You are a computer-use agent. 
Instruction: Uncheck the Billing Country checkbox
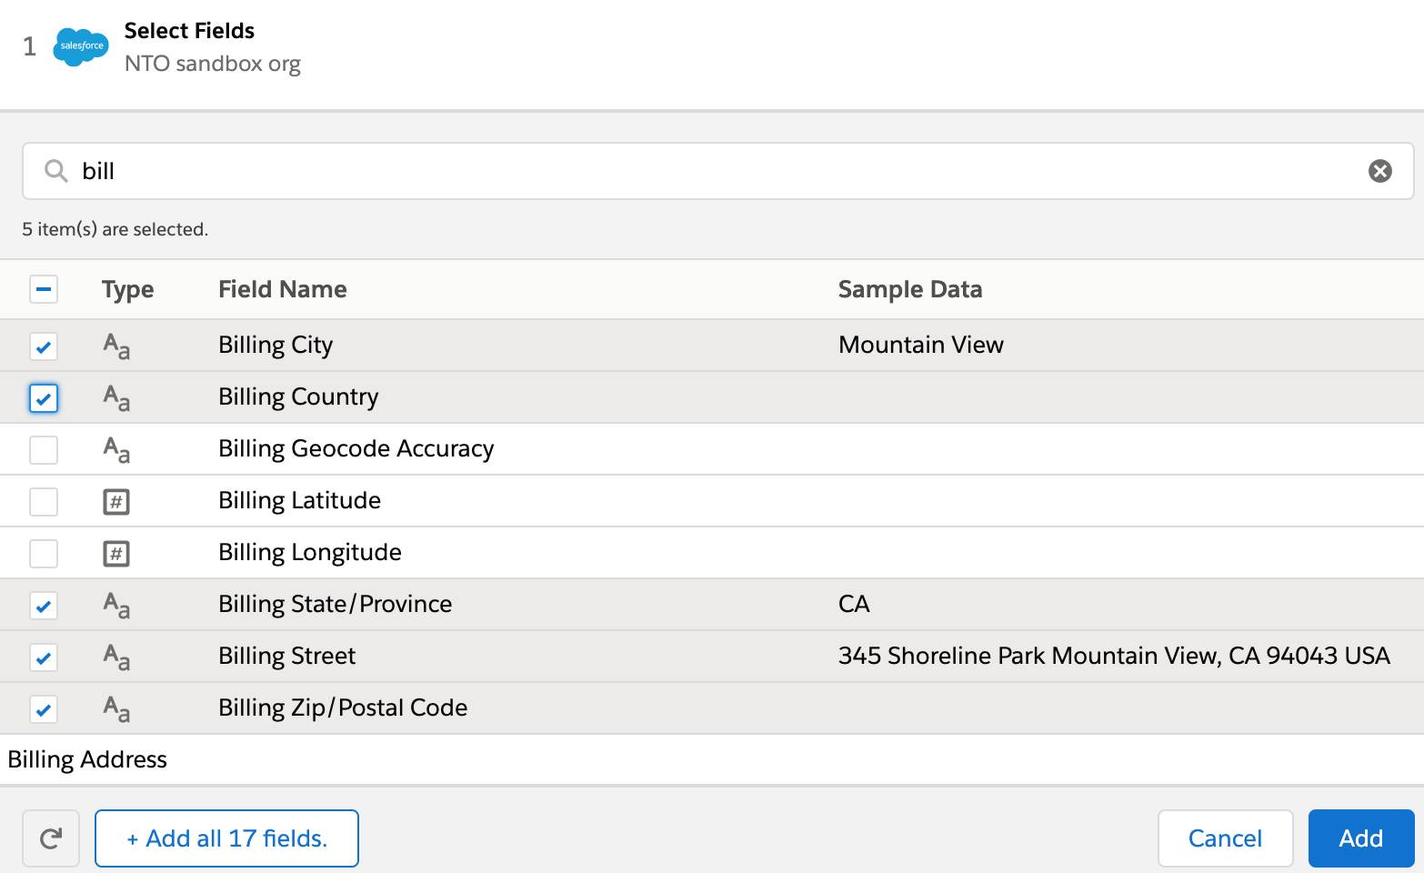point(44,397)
